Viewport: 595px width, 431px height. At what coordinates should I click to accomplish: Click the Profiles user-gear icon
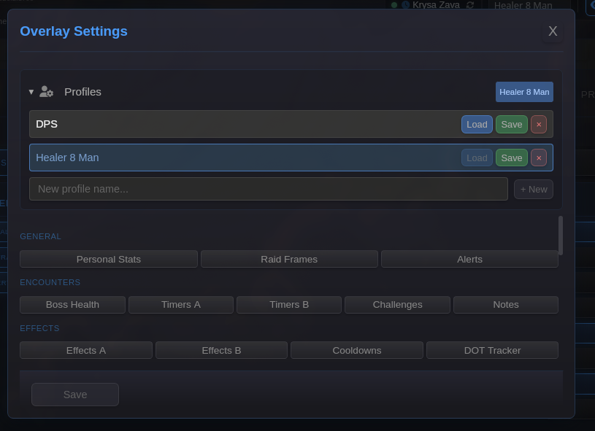pos(46,91)
